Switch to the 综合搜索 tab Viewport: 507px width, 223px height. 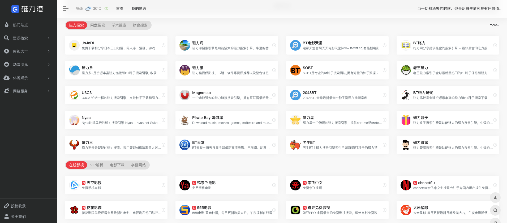pos(140,25)
